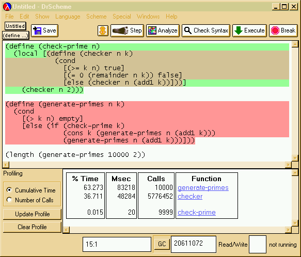Follow the generate-primes function link
This screenshot has height=257, width=301.
[x=203, y=187]
